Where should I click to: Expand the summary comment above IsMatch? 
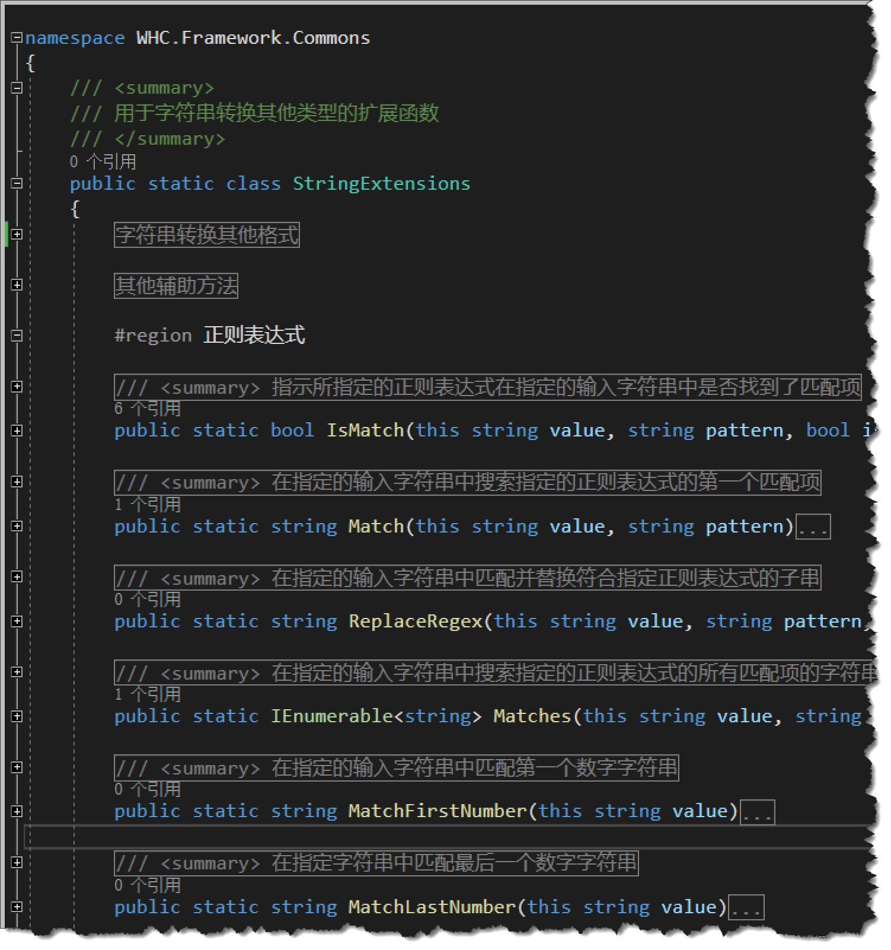(x=17, y=387)
